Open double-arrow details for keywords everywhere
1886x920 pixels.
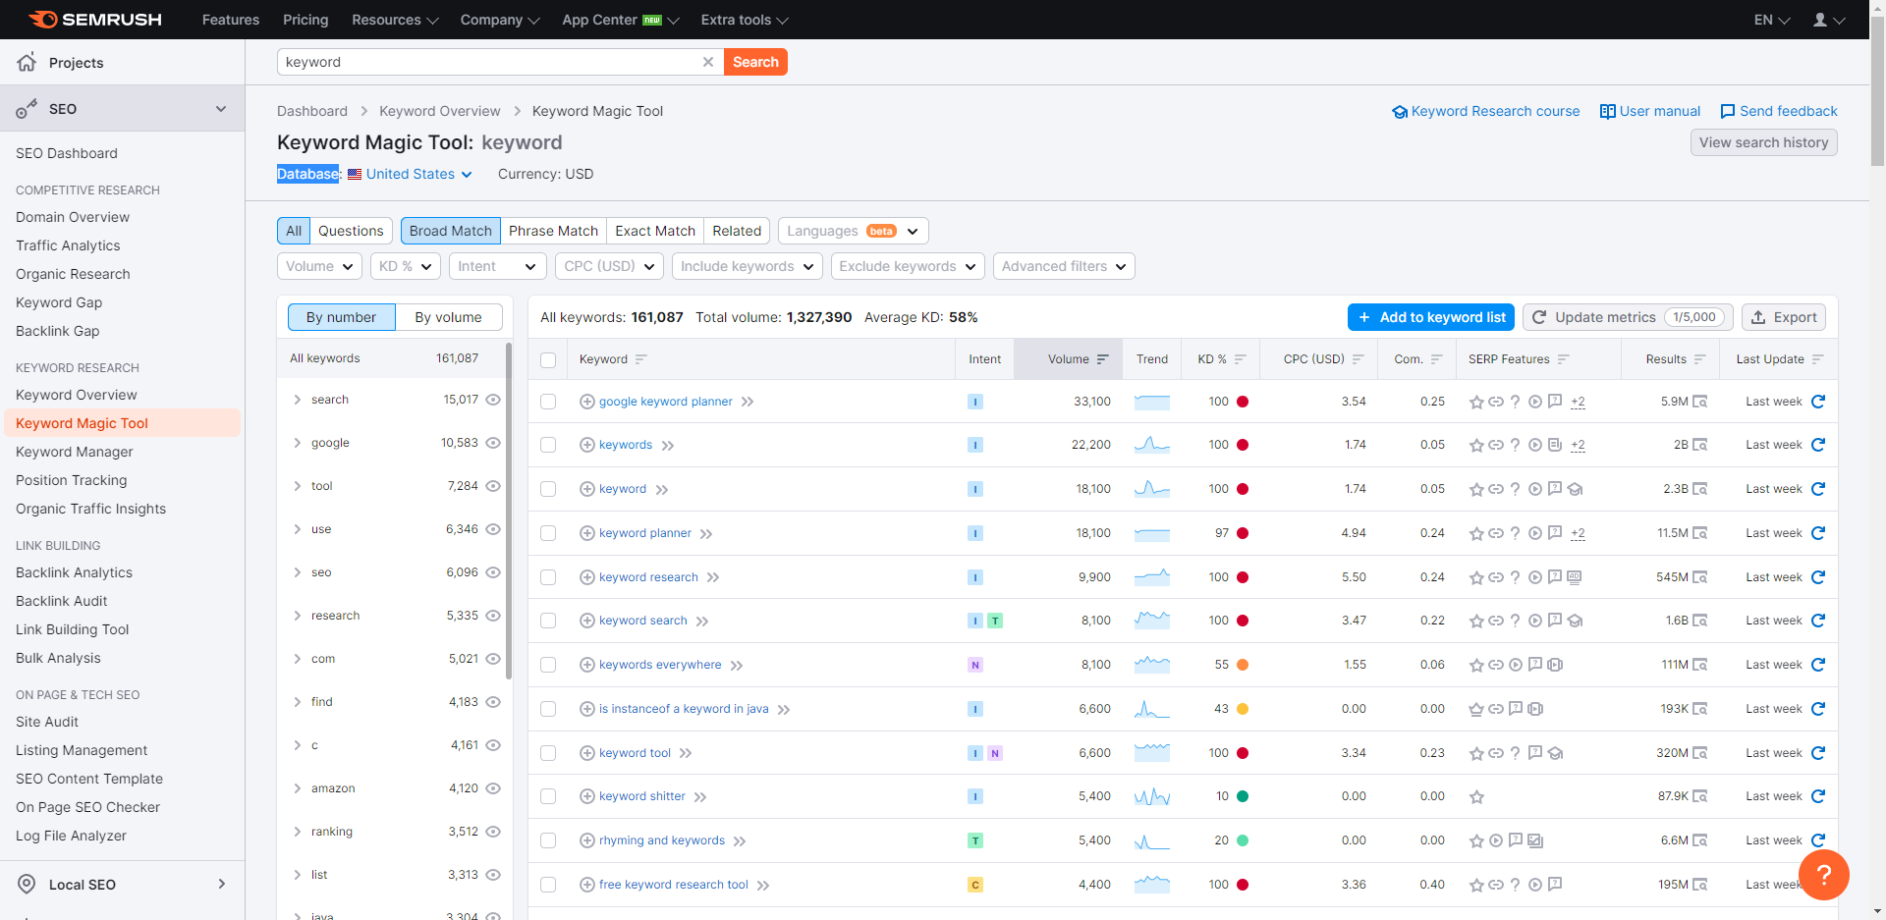737,666
